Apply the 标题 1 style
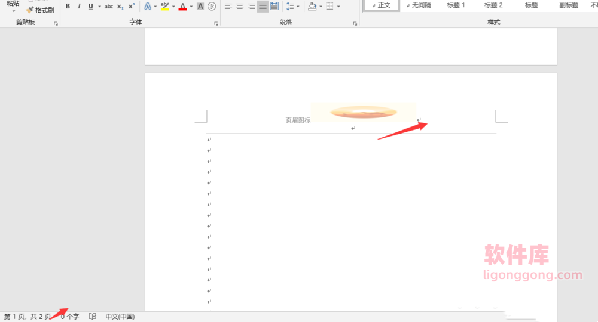The width and height of the screenshot is (598, 322). point(456,5)
